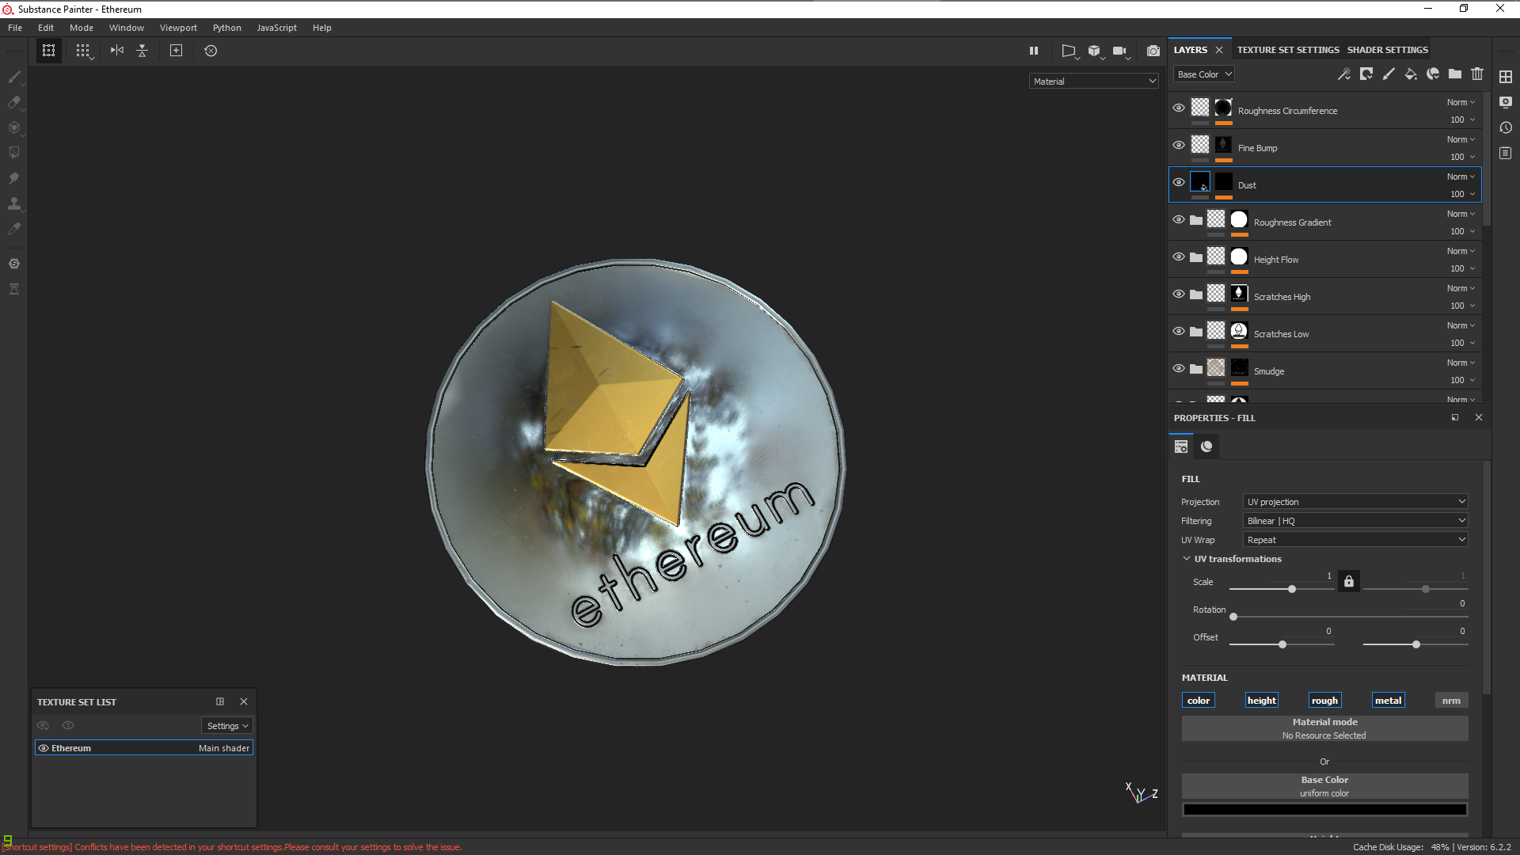The image size is (1520, 855).
Task: Select the Smudge tool in left toolbar
Action: pos(14,178)
